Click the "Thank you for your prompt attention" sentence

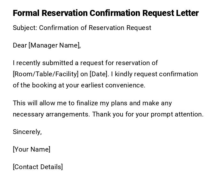coord(148,114)
